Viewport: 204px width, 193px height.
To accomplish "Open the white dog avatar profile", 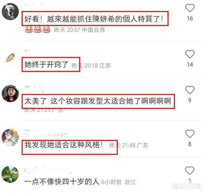I will coord(10,12).
